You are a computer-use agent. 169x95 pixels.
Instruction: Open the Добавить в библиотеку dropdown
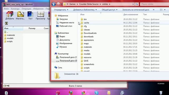[85, 10]
